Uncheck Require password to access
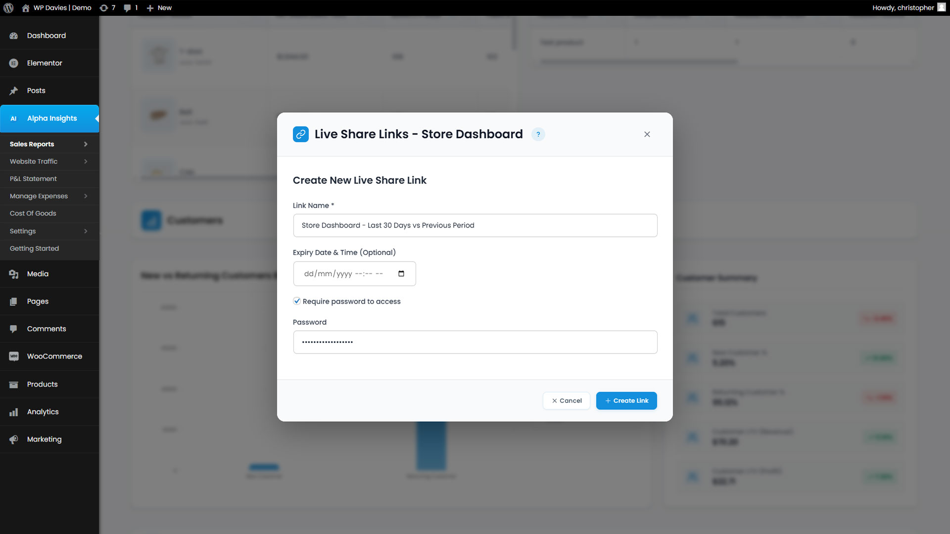Image resolution: width=950 pixels, height=534 pixels. [x=297, y=301]
